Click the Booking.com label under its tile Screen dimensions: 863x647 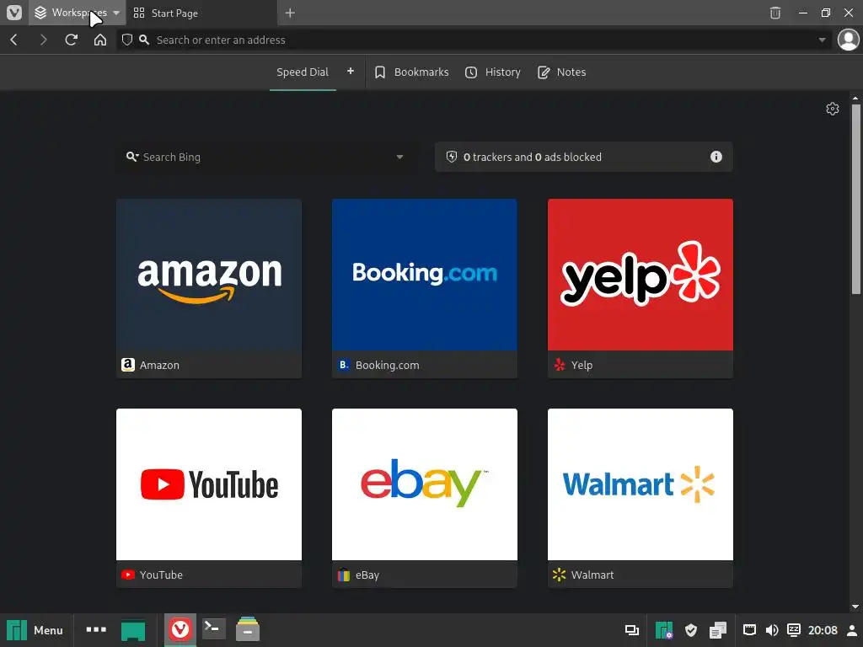[387, 365]
